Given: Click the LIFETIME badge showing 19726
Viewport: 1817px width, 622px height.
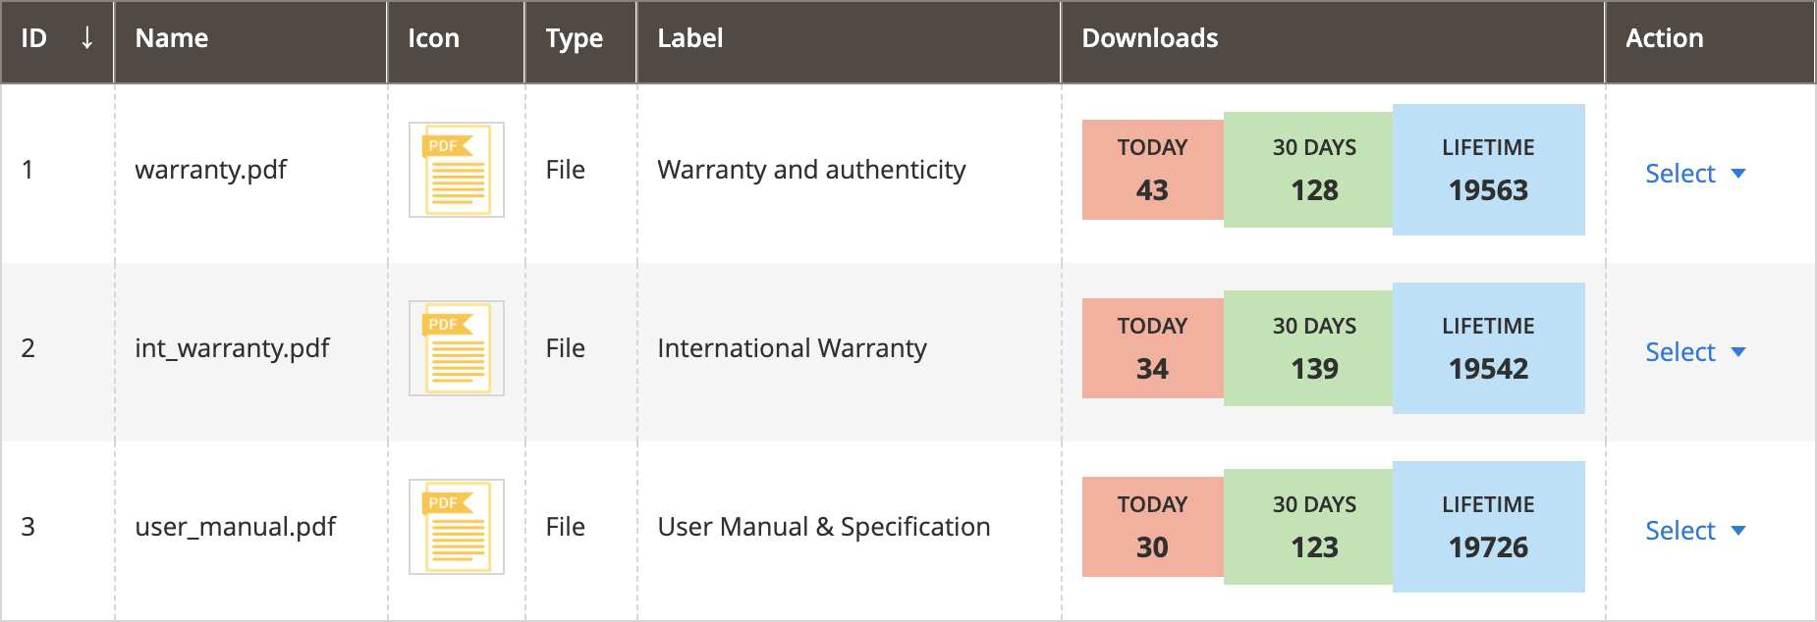Looking at the screenshot, I should tap(1488, 527).
